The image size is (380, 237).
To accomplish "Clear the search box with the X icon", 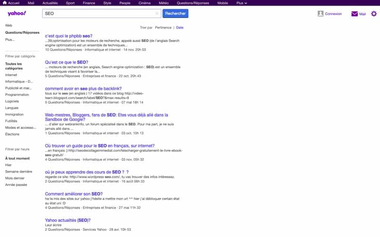I will [x=157, y=13].
